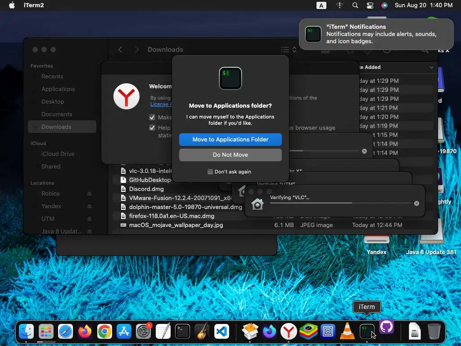The image size is (461, 346).
Task: Cancel the Verifying "VLC" operation
Action: coord(416,203)
